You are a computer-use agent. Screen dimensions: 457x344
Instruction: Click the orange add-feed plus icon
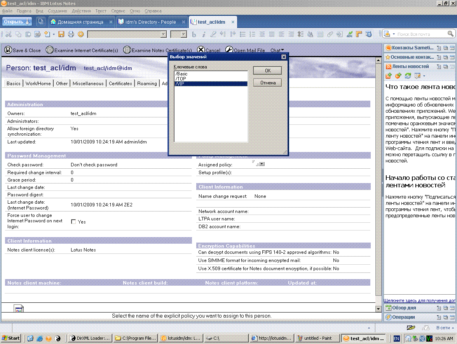pos(398,76)
